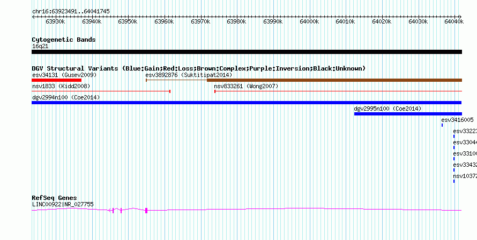
Task: Select the largest magenta LINC00922 exon block
Action: click(x=146, y=211)
